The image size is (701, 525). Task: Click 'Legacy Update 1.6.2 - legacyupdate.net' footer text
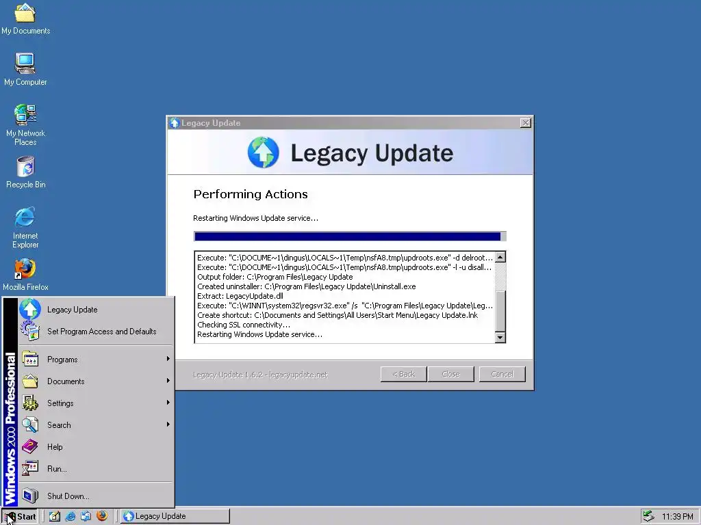(260, 375)
